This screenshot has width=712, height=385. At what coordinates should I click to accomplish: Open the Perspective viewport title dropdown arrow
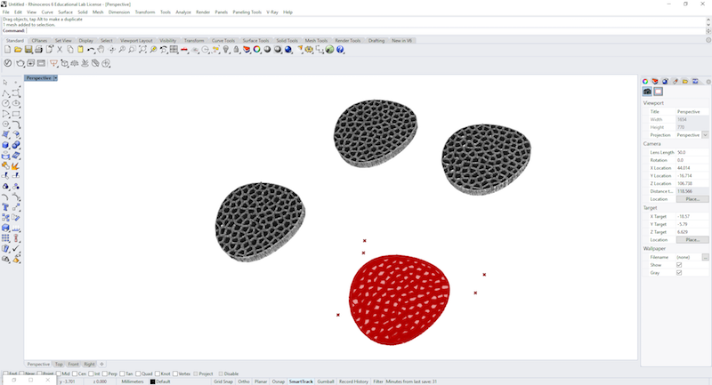tap(55, 78)
